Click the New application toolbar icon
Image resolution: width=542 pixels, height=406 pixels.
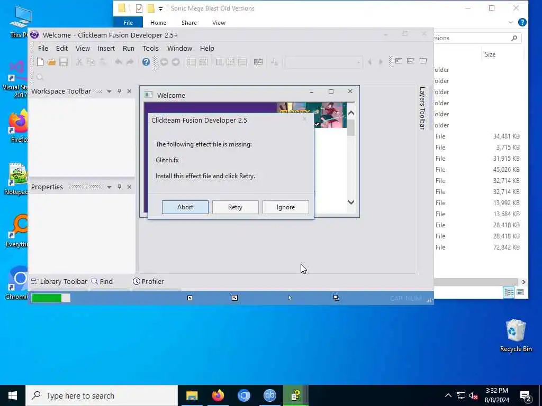tap(40, 62)
